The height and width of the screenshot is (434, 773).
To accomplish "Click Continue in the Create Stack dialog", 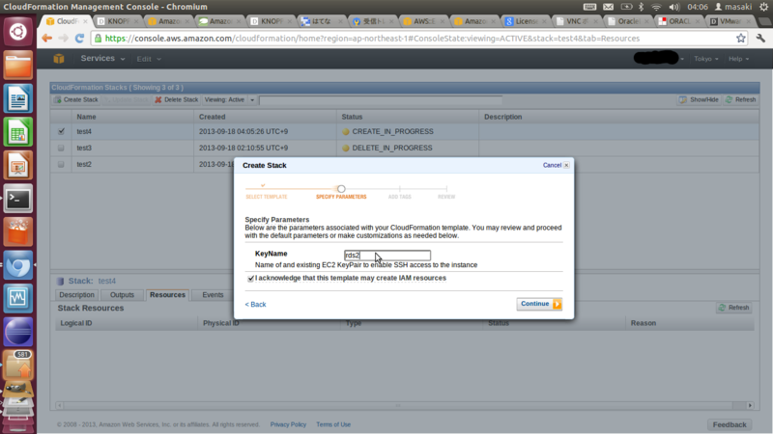I will 539,304.
